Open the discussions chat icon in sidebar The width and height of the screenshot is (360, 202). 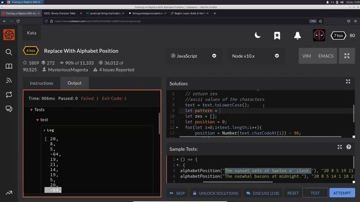click(x=9, y=108)
